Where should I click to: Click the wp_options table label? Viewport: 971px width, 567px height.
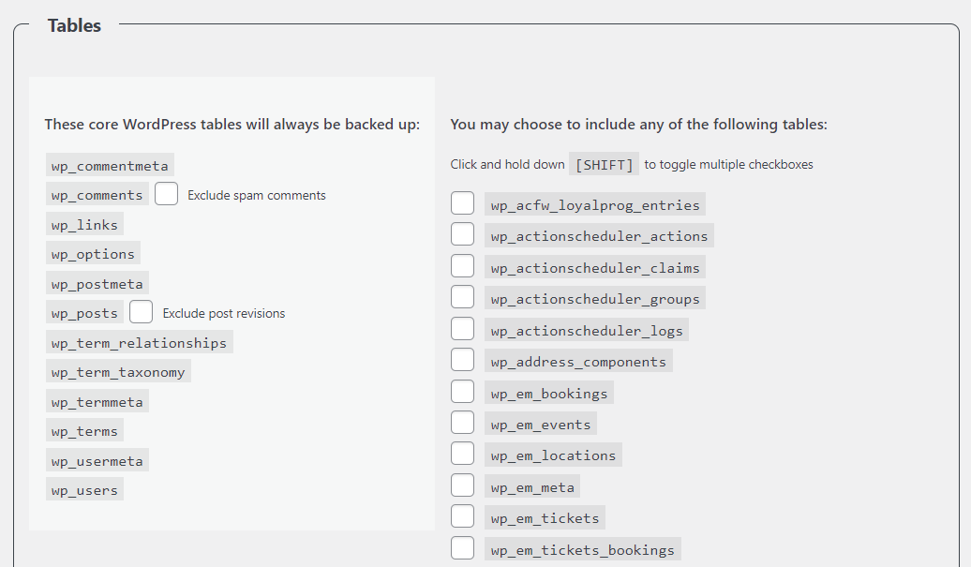93,254
